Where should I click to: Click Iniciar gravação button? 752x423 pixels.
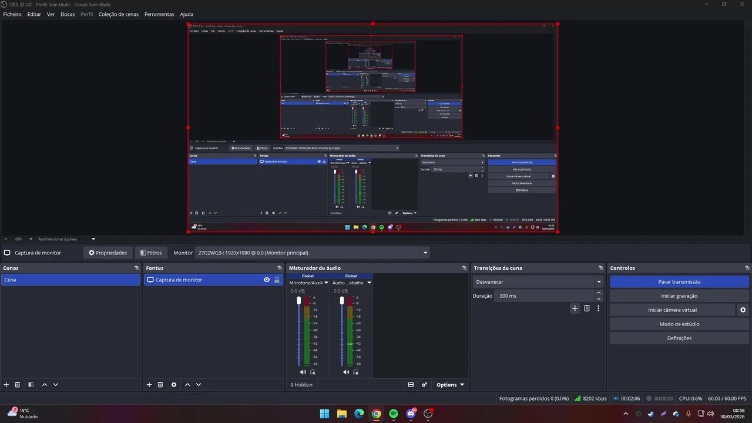point(679,296)
